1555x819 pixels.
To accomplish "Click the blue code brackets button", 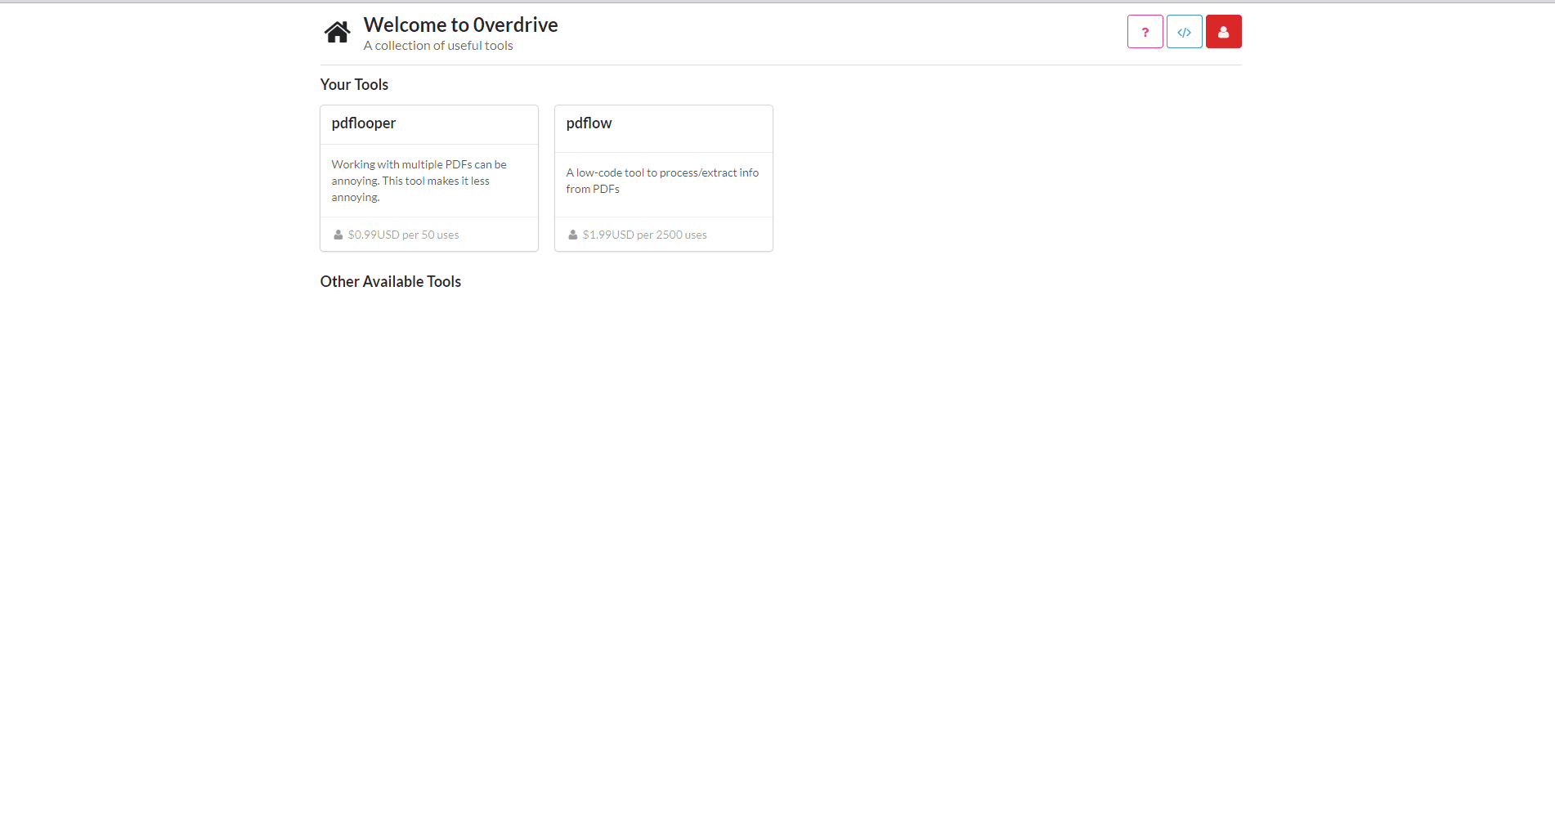I will [x=1184, y=32].
